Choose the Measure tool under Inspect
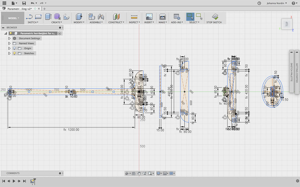The width and height of the screenshot is (300, 187). click(x=134, y=17)
